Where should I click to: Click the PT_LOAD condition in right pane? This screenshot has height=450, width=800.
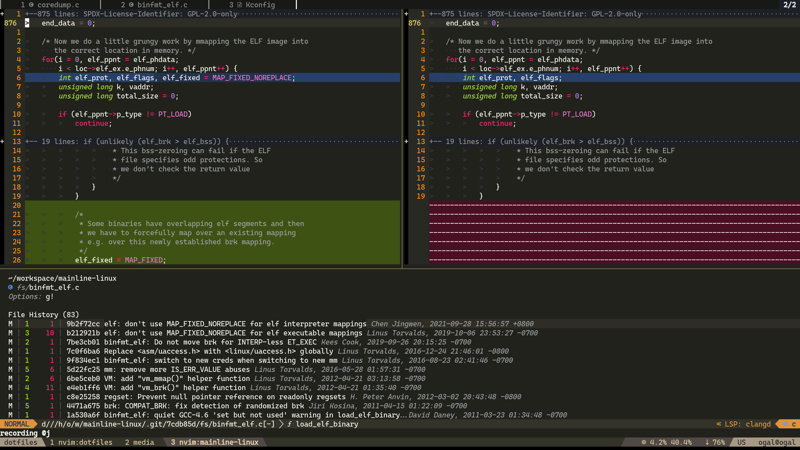tap(529, 114)
